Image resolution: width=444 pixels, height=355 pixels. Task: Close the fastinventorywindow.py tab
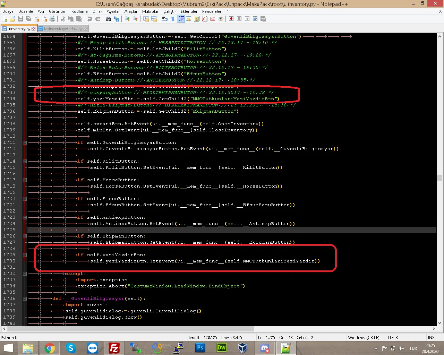tap(86, 29)
